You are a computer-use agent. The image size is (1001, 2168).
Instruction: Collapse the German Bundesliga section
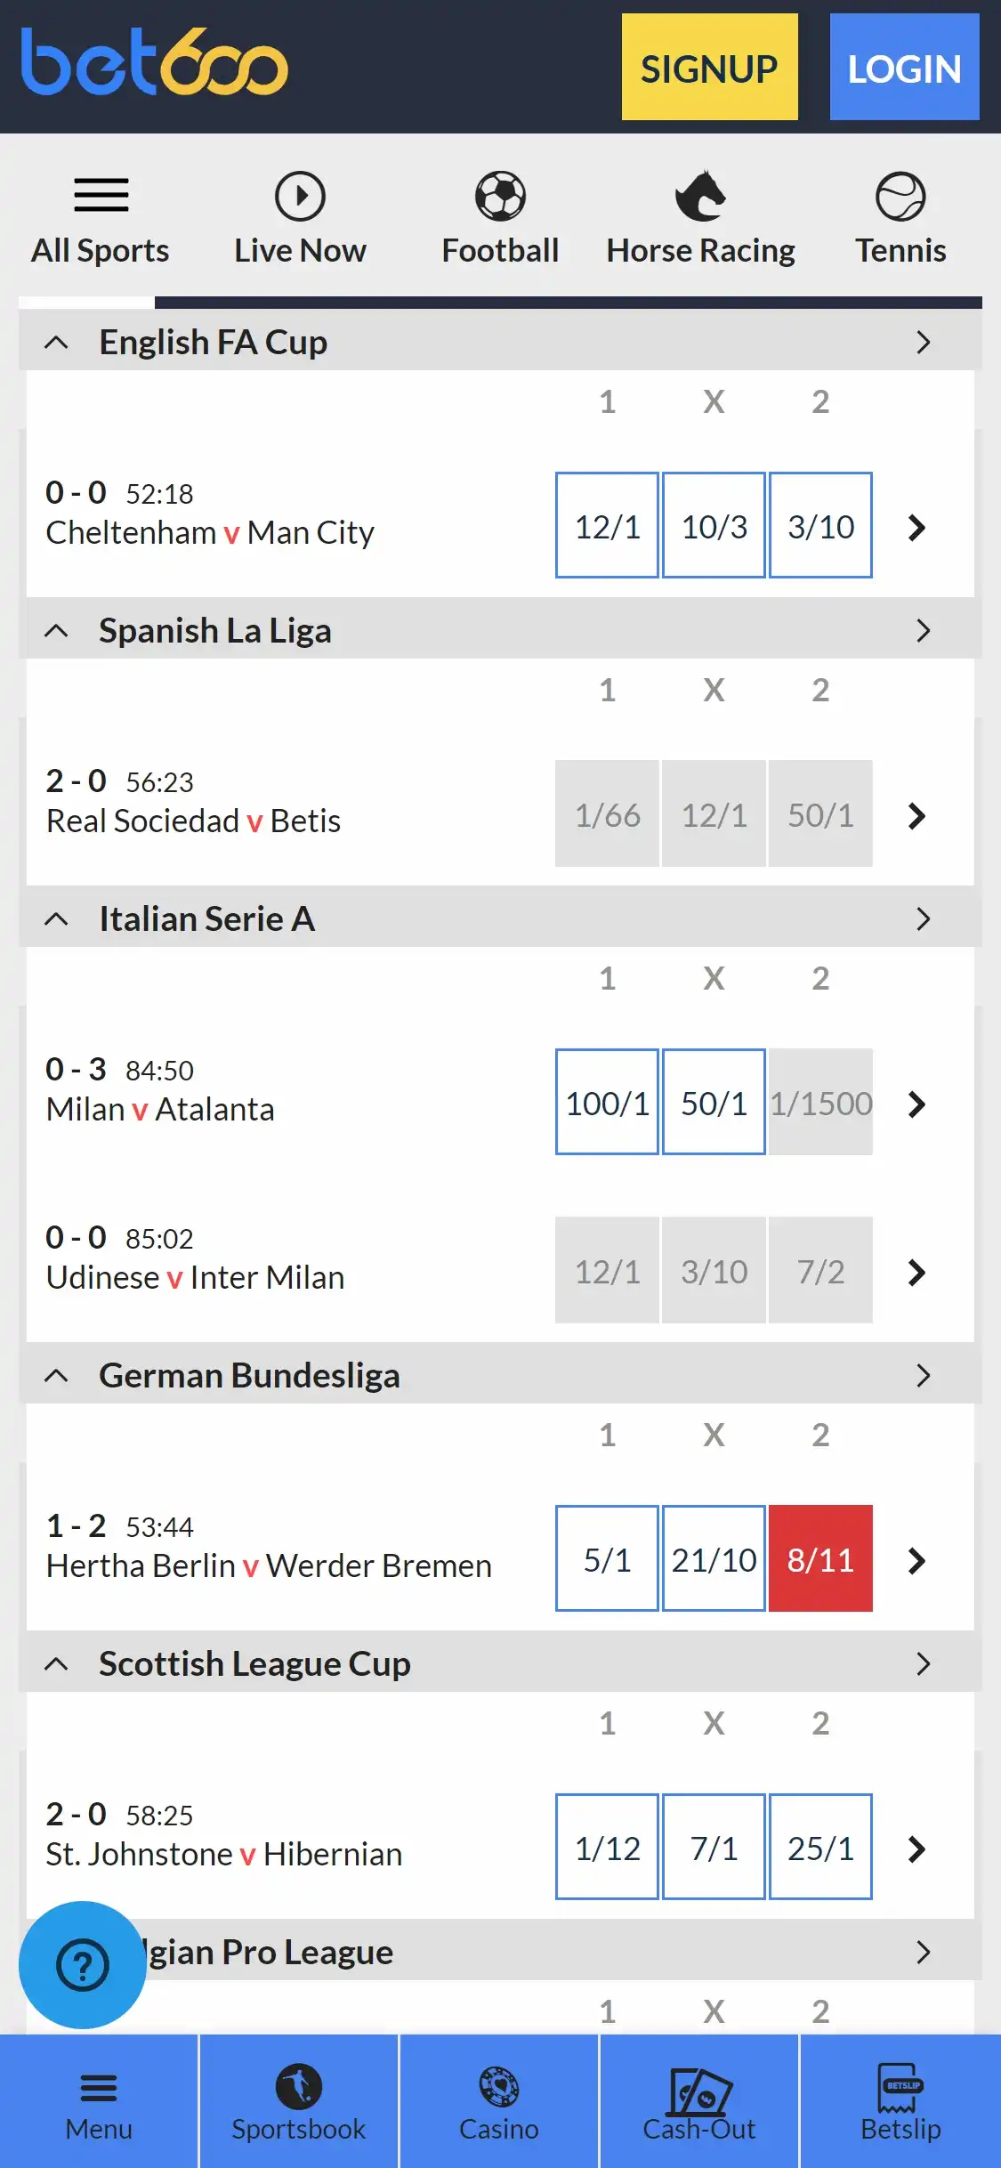coord(56,1375)
